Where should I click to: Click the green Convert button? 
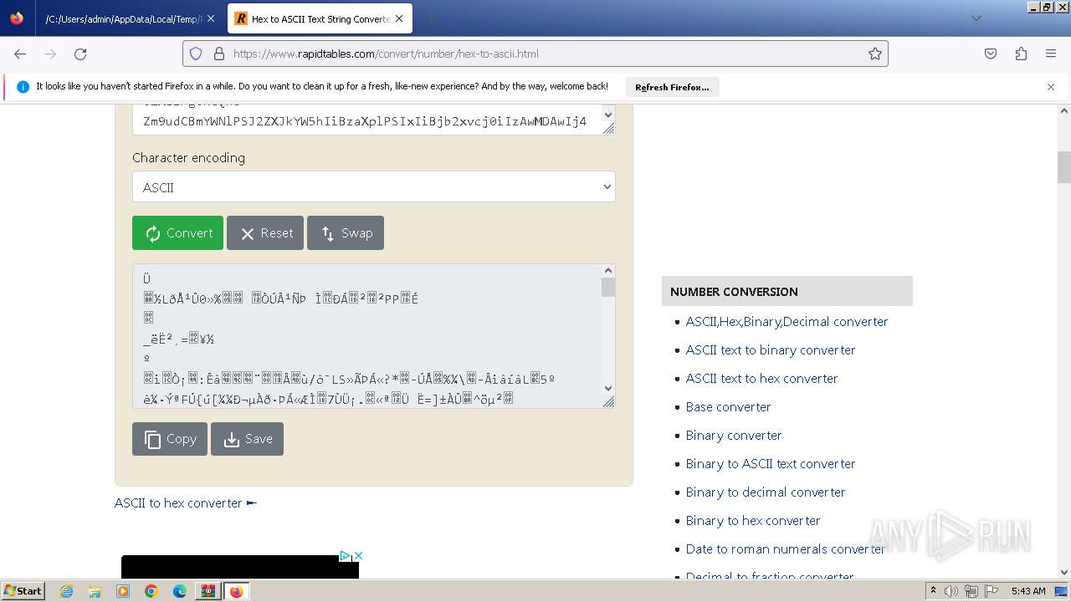point(178,233)
